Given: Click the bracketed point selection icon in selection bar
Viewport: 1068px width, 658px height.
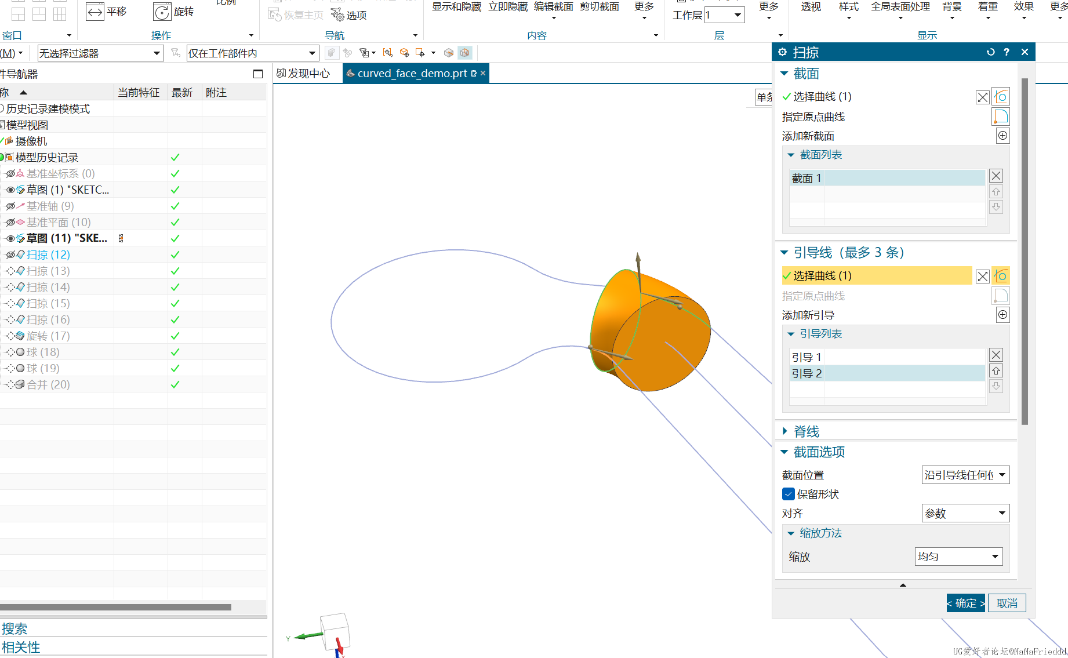Looking at the screenshot, I should pos(387,53).
